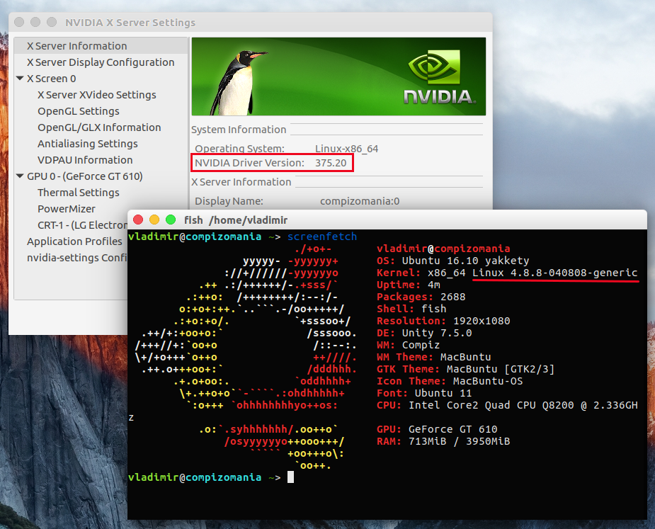Select GPU 0 - (GeForce GT 610) entry
655x529 pixels.
(x=85, y=176)
